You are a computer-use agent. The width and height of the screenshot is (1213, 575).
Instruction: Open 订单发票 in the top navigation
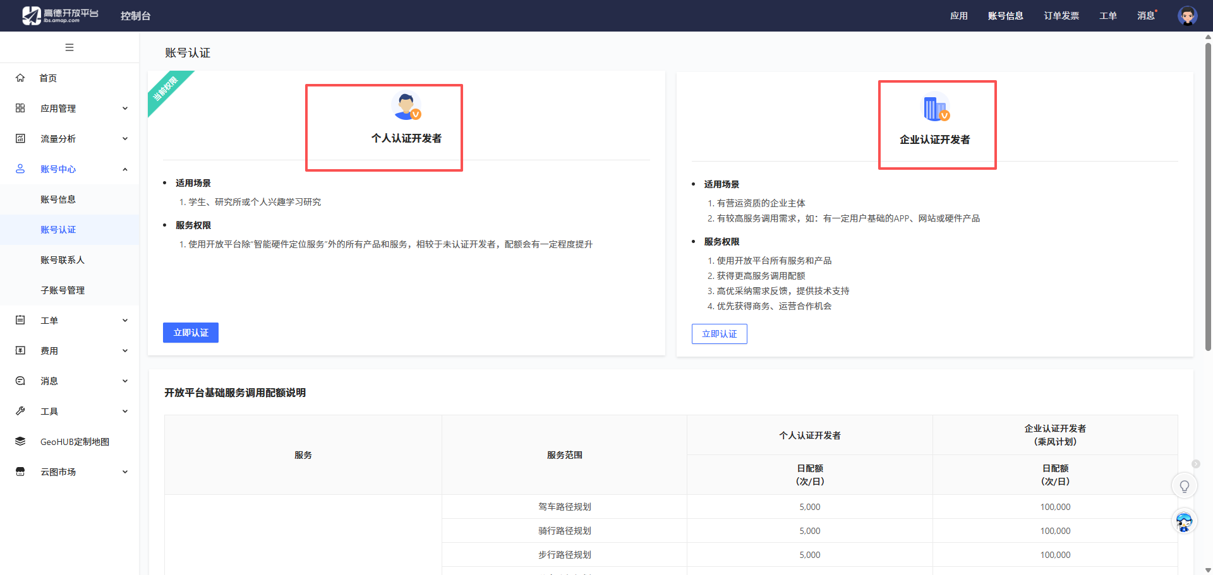click(x=1061, y=16)
